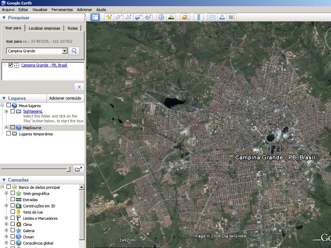Collapse the Pesquisar panel triangle

pyautogui.click(x=4, y=18)
